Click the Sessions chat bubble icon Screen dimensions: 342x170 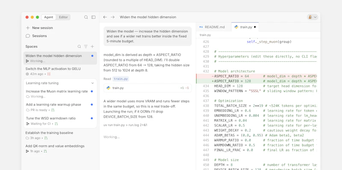(28, 36)
